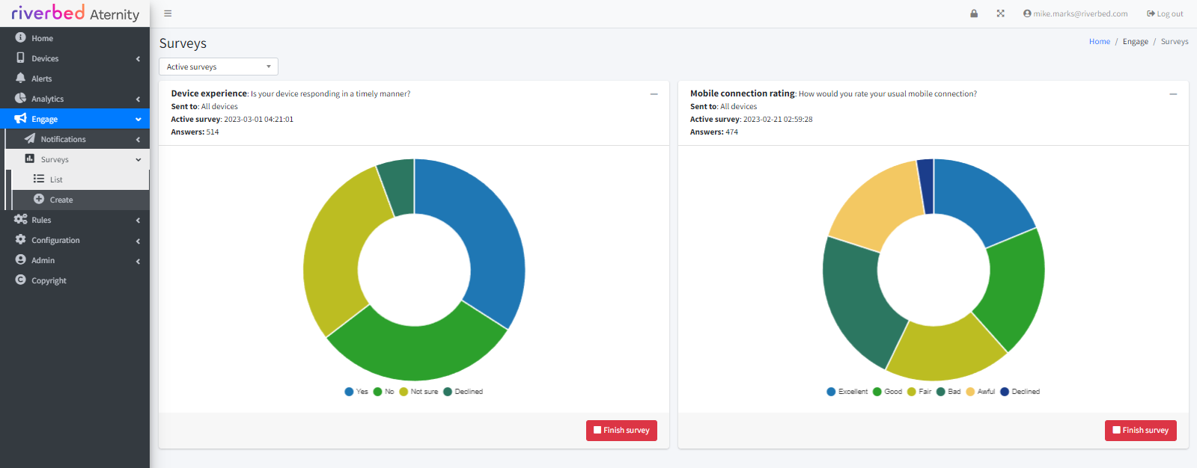The image size is (1197, 468).
Task: Open the Active surveys dropdown
Action: (219, 67)
